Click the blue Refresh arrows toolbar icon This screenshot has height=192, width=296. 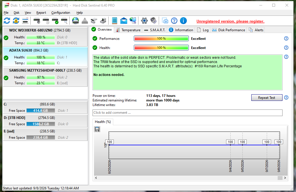point(7,21)
